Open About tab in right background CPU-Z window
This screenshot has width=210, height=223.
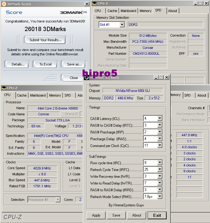(202, 95)
